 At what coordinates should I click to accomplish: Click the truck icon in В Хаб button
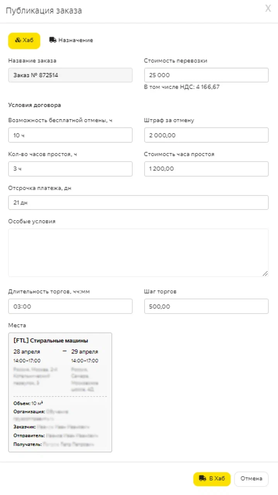click(202, 478)
